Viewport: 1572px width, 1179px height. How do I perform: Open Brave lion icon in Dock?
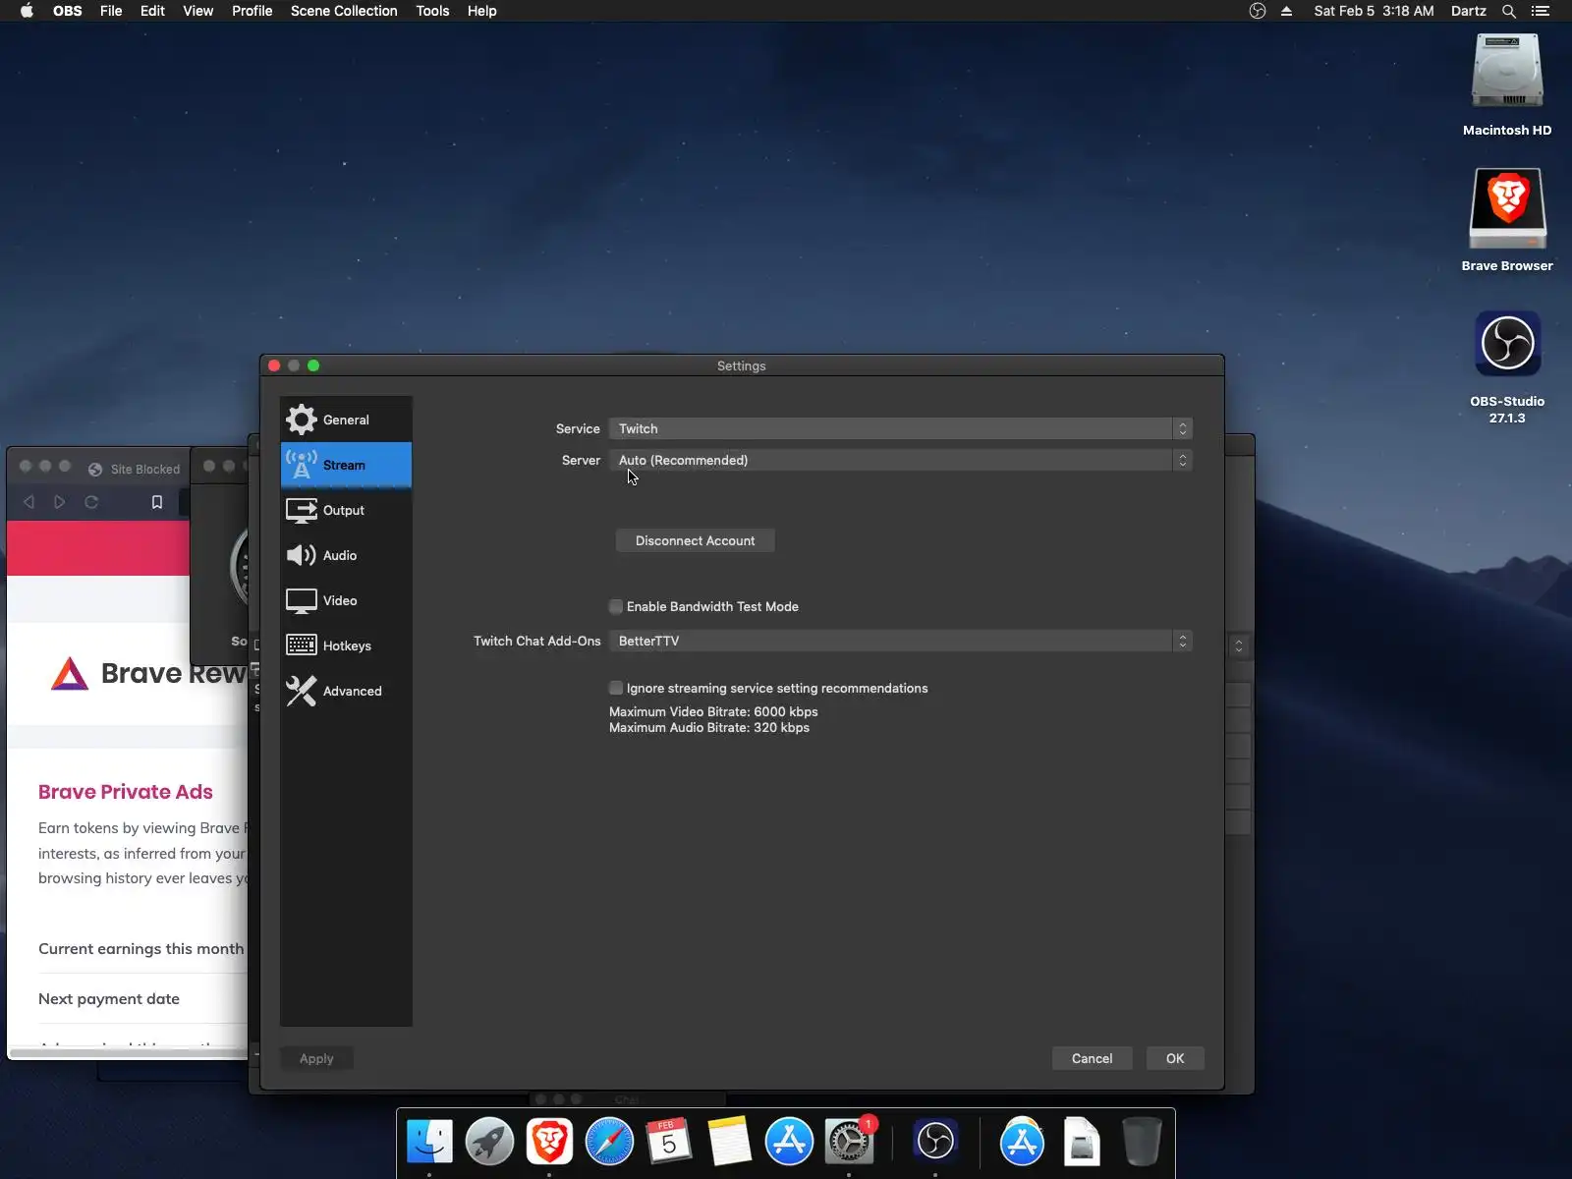(x=549, y=1142)
